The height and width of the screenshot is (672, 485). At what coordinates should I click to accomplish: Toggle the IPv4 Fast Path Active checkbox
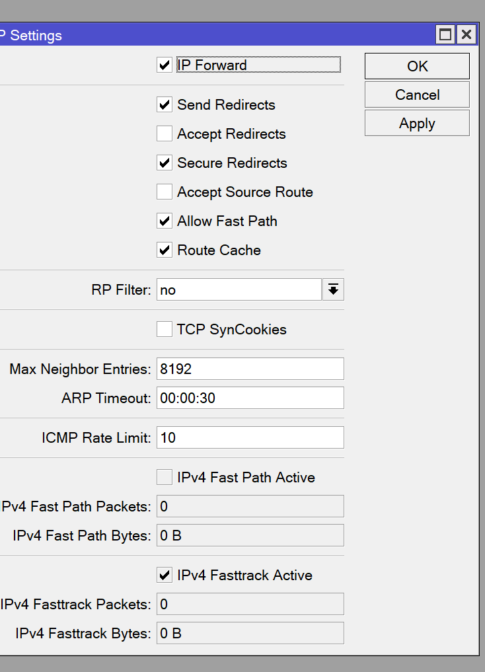pyautogui.click(x=165, y=477)
